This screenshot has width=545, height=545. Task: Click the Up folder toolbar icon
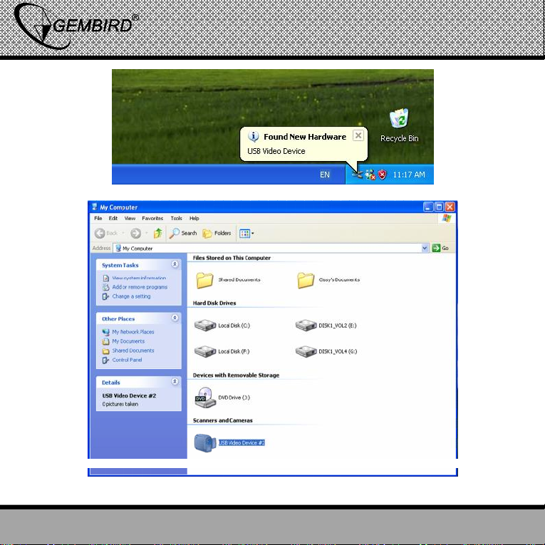[x=158, y=233]
